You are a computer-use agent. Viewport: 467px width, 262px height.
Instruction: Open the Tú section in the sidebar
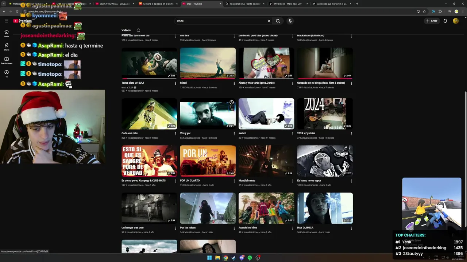[6, 74]
